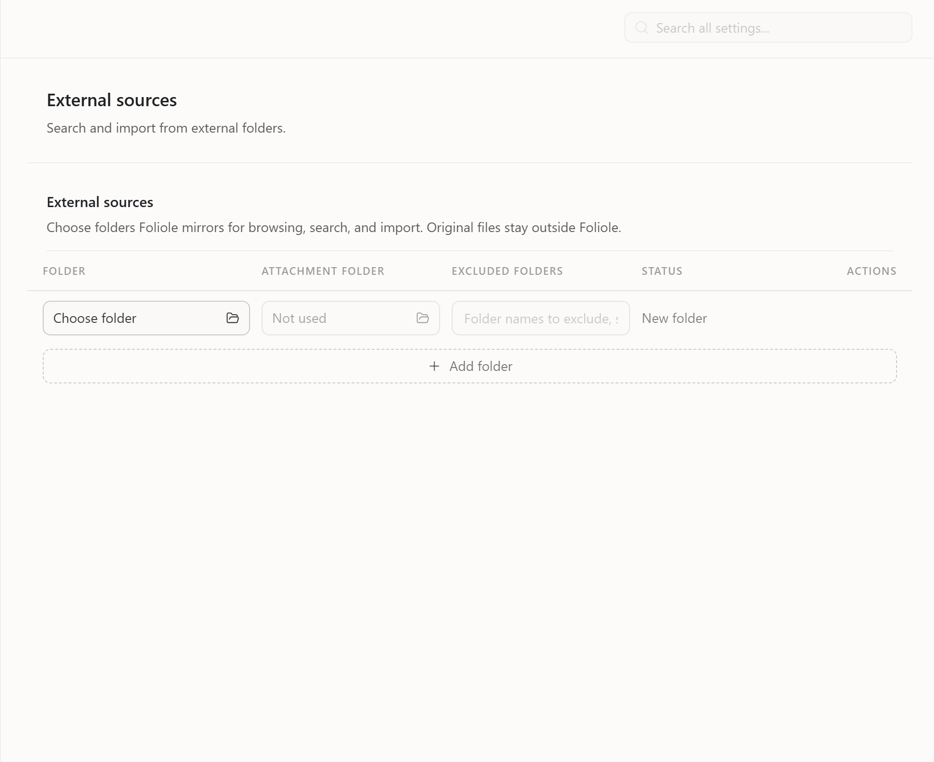
Task: Focus the Search all settings box
Action: point(768,27)
